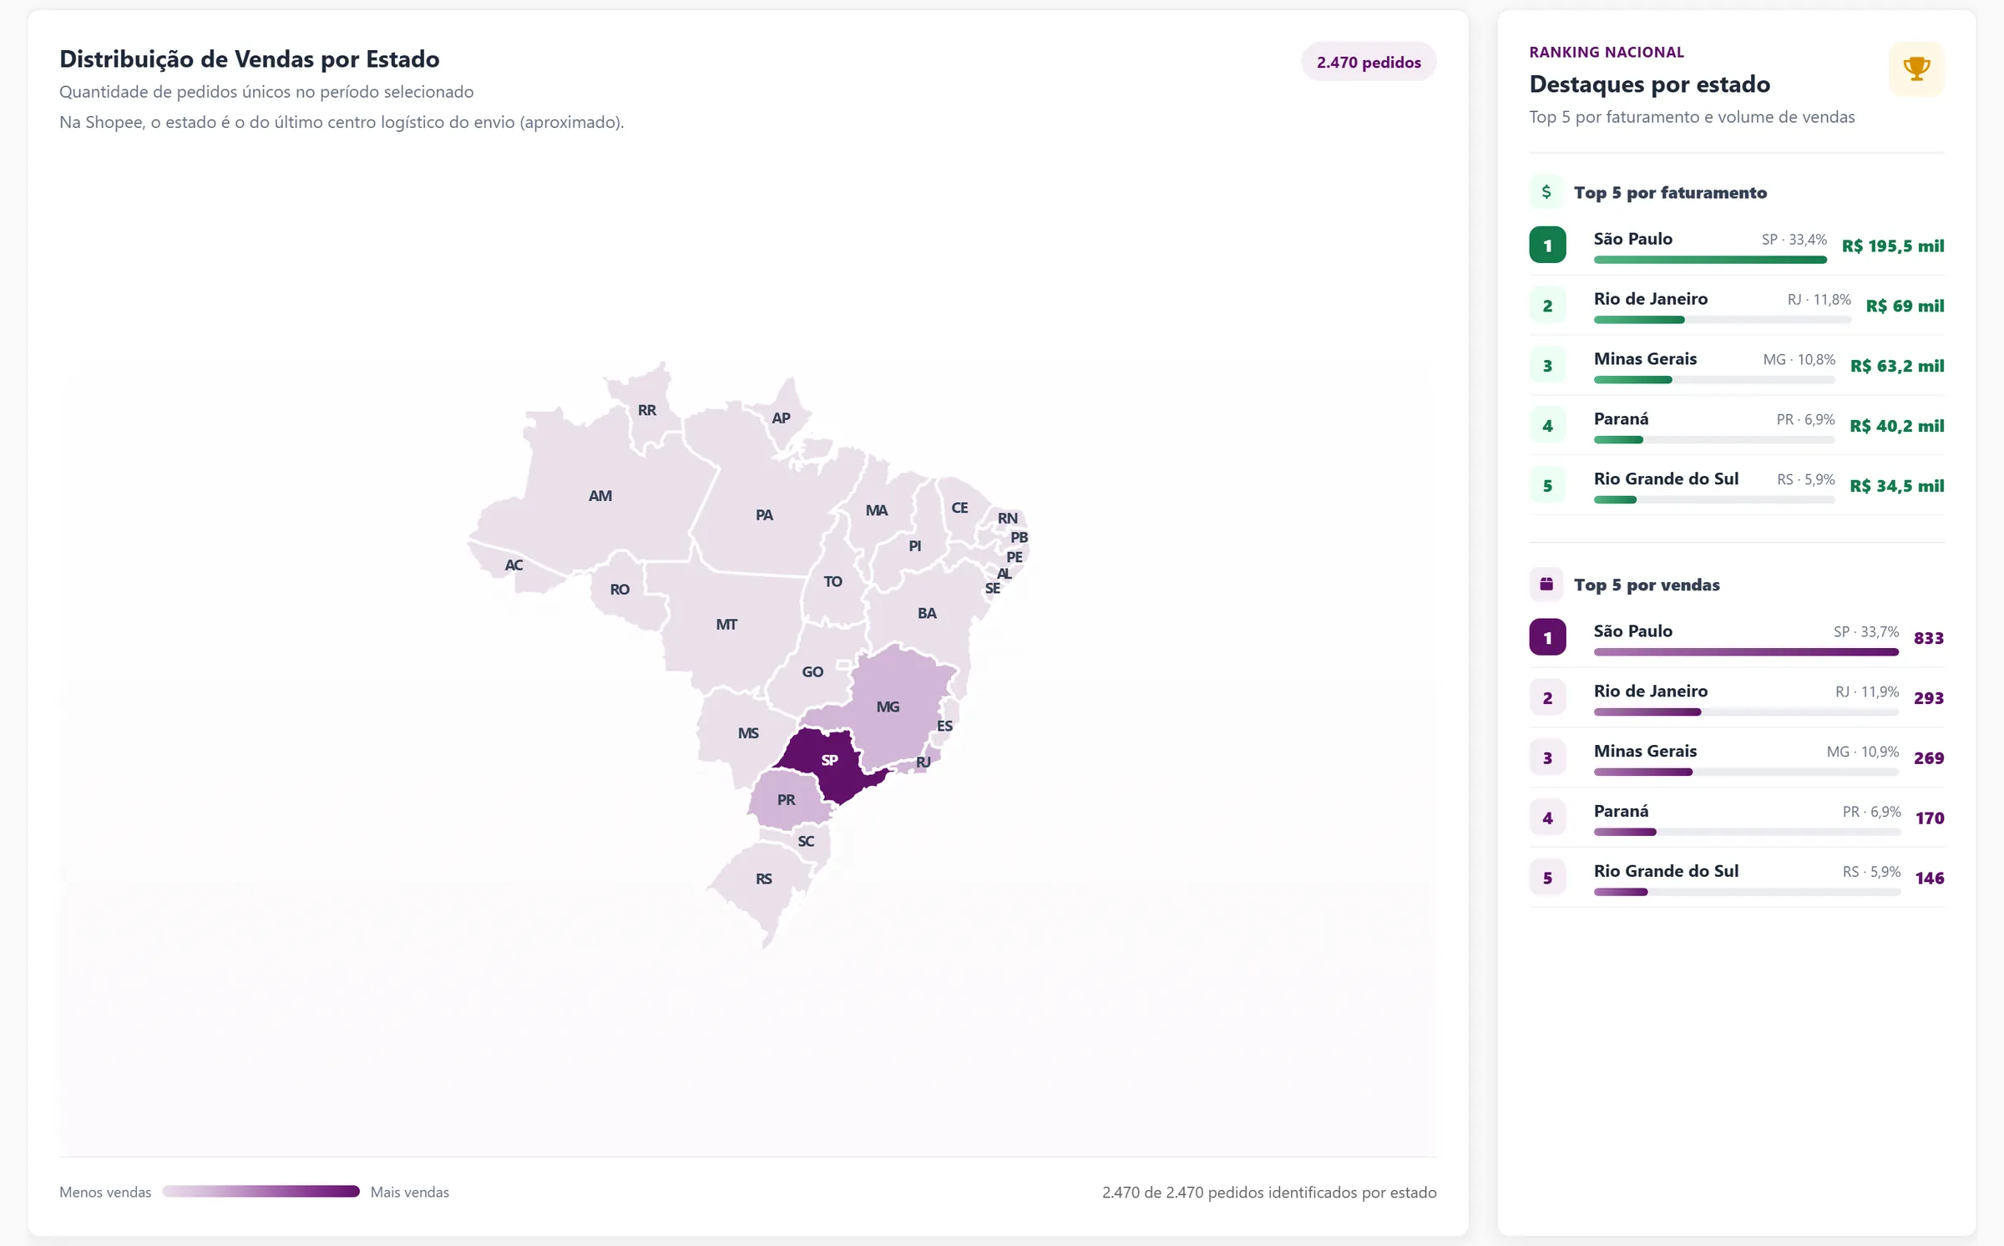The width and height of the screenshot is (2004, 1246).
Task: Click the green dollar sign icon
Action: point(1546,192)
